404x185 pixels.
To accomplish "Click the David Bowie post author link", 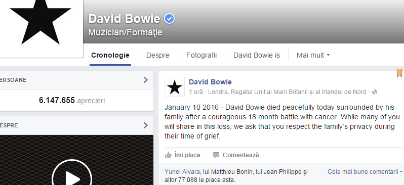I will [210, 82].
